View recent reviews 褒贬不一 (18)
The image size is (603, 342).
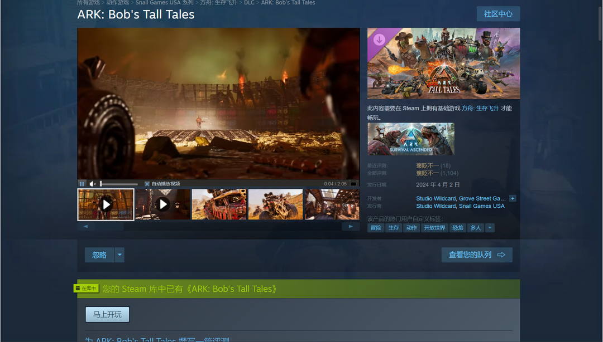tap(433, 166)
